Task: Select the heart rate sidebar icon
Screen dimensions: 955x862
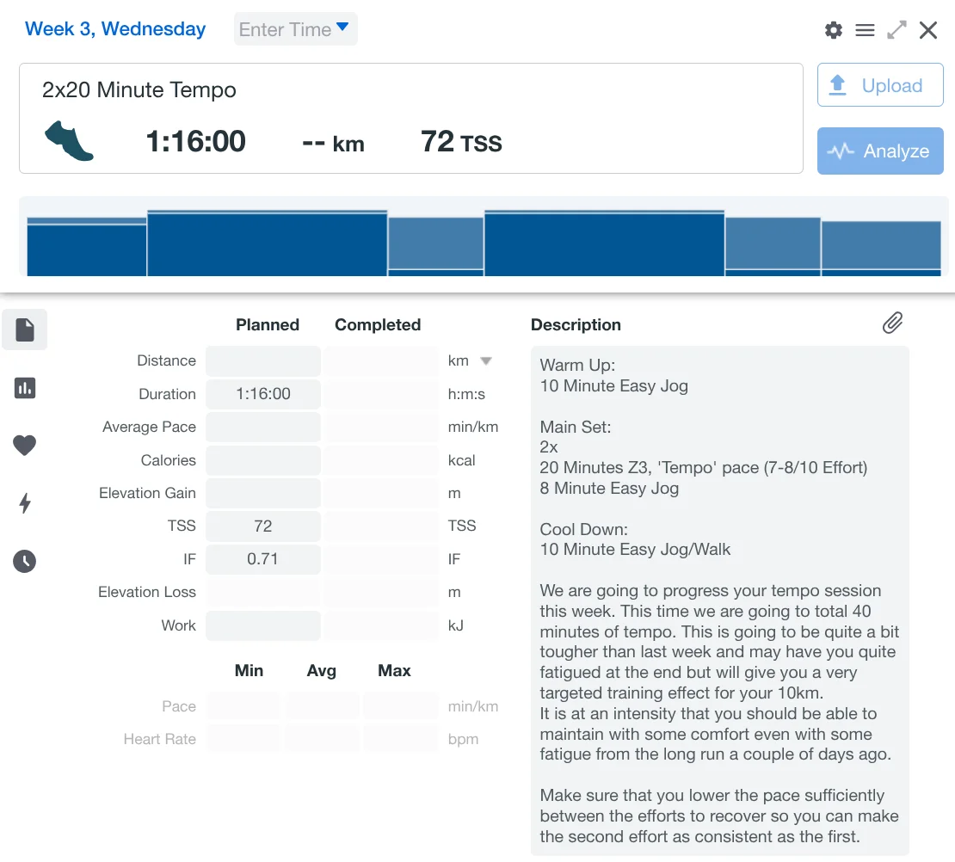Action: coord(25,446)
